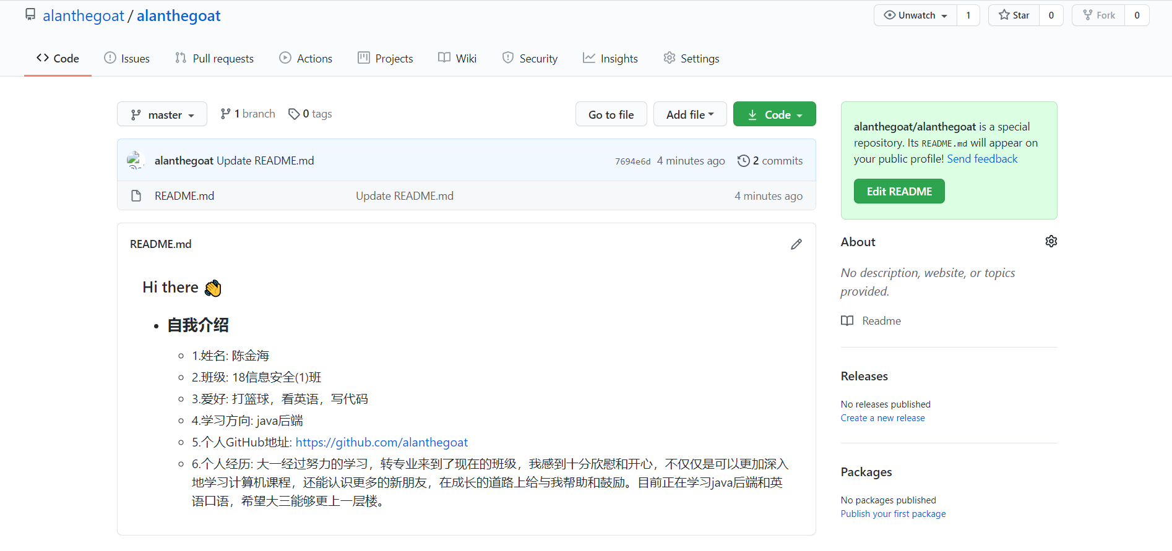Open commit hash 7694e6d

pos(632,161)
